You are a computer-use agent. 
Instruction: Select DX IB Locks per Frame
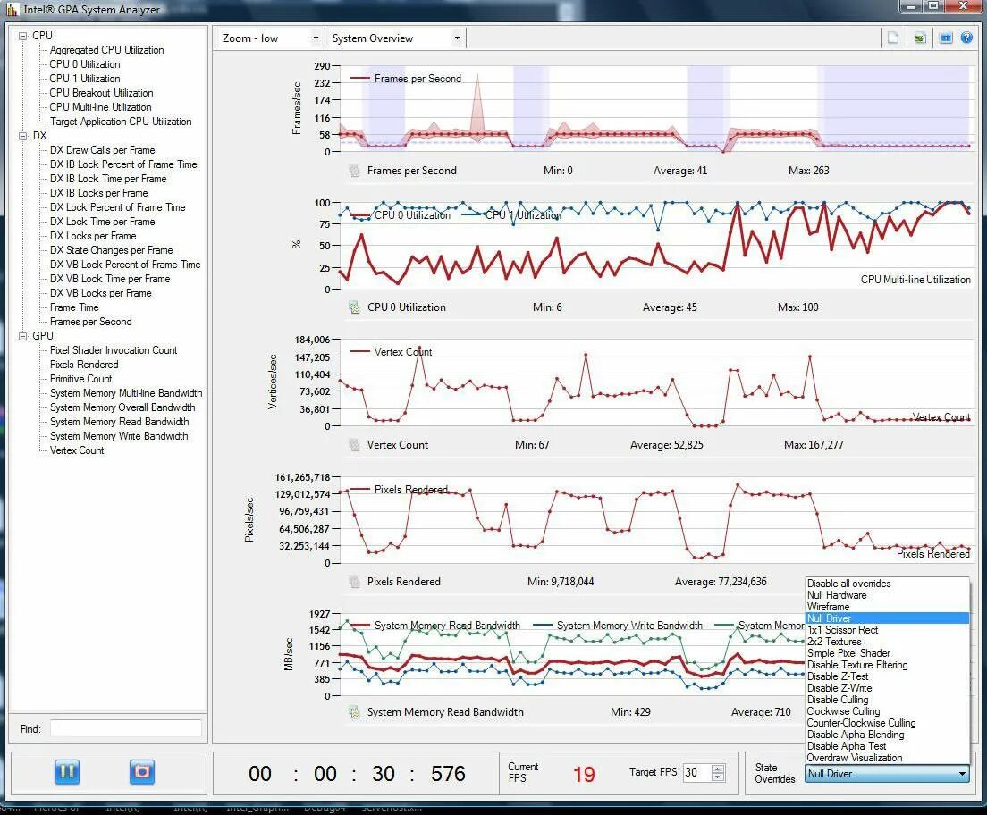click(99, 193)
